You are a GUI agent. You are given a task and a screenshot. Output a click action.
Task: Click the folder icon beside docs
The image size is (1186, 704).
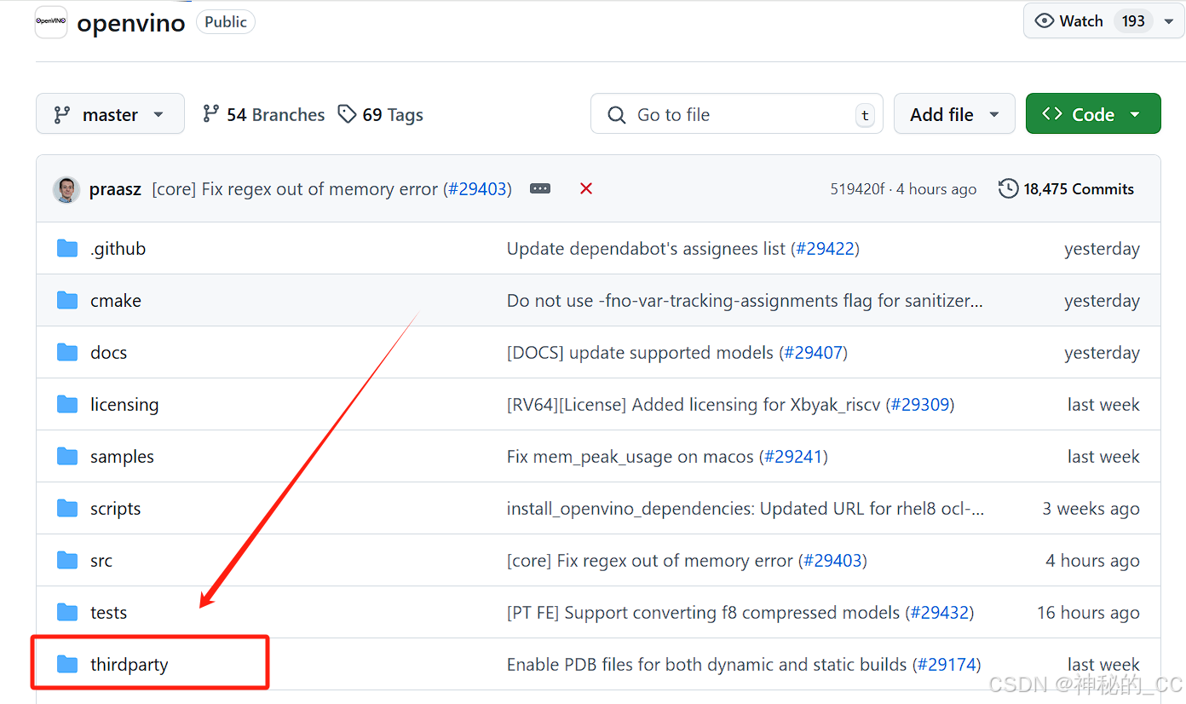click(67, 352)
